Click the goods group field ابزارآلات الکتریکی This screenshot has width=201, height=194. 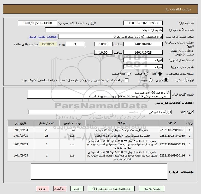100,112
